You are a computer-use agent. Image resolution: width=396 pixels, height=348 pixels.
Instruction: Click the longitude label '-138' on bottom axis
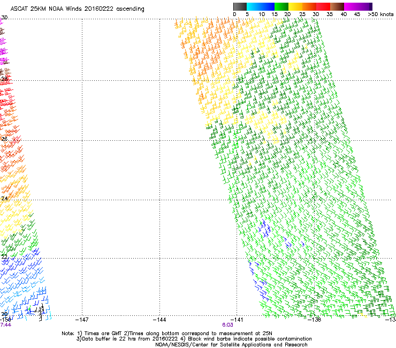[315, 320]
